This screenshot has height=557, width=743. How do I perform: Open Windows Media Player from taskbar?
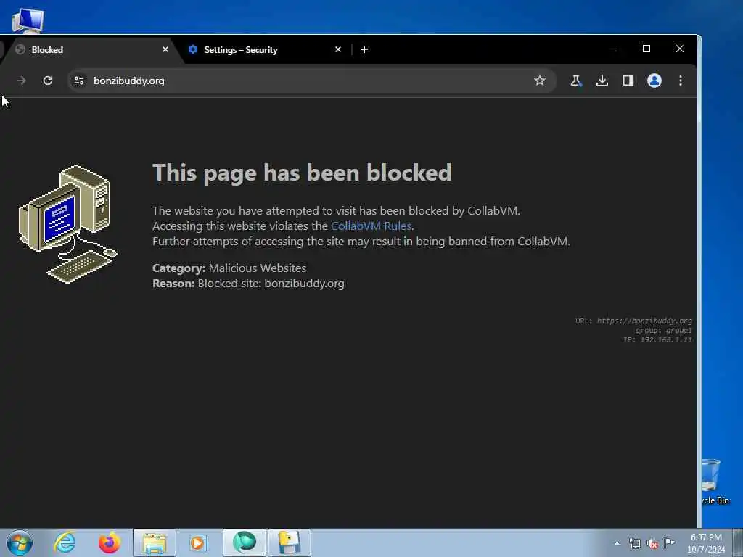tap(199, 542)
